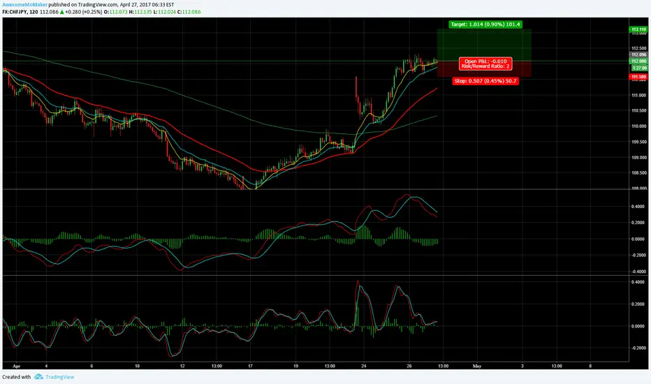Click the -0.4000 label on middle indicator axis
The image size is (651, 384).
coord(638,272)
